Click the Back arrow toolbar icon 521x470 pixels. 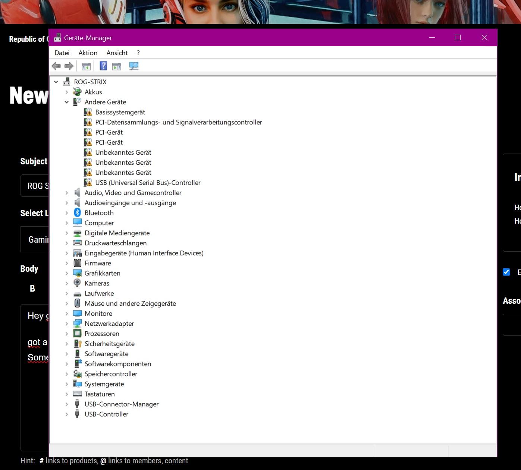click(56, 66)
